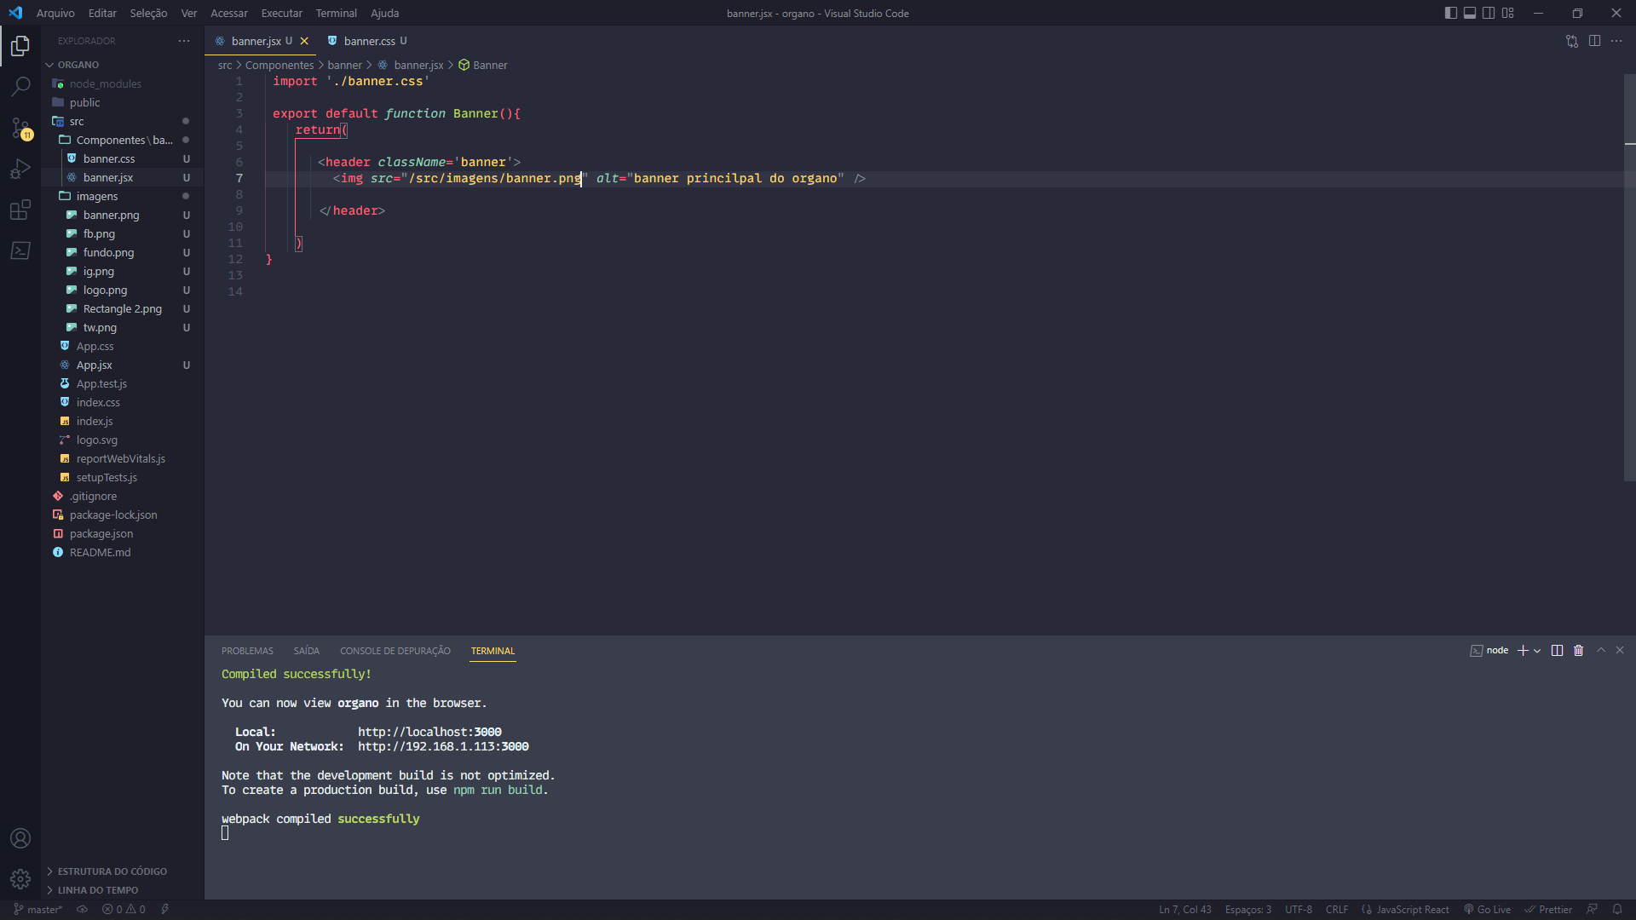1636x920 pixels.
Task: Switch to PROBLEMAS panel tab
Action: coord(247,651)
